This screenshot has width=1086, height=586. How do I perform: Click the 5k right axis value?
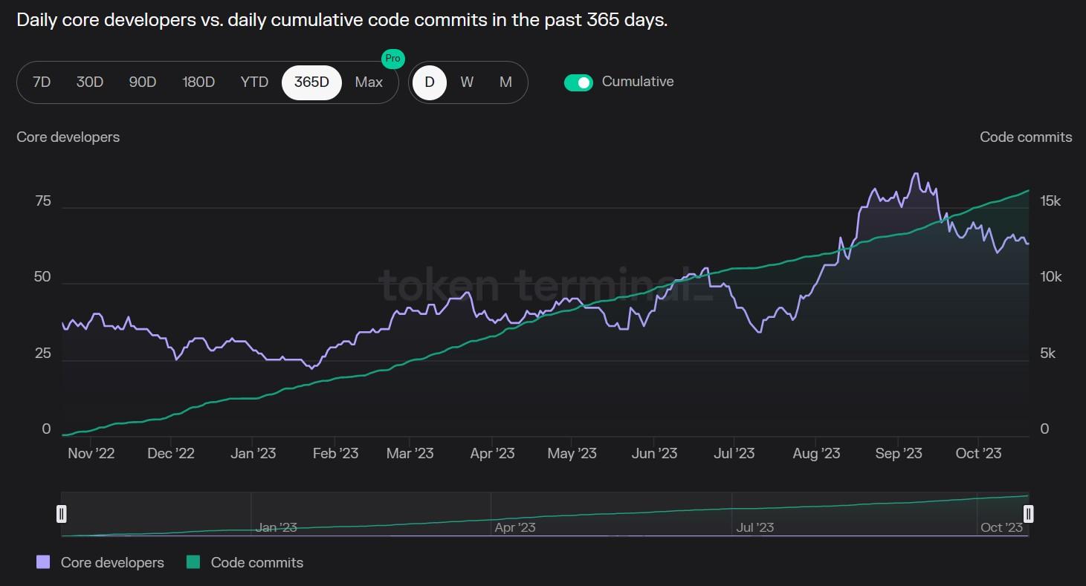coord(1048,354)
